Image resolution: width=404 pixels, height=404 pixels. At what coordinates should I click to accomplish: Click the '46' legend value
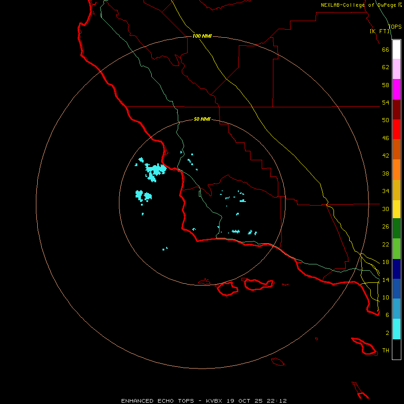386,138
